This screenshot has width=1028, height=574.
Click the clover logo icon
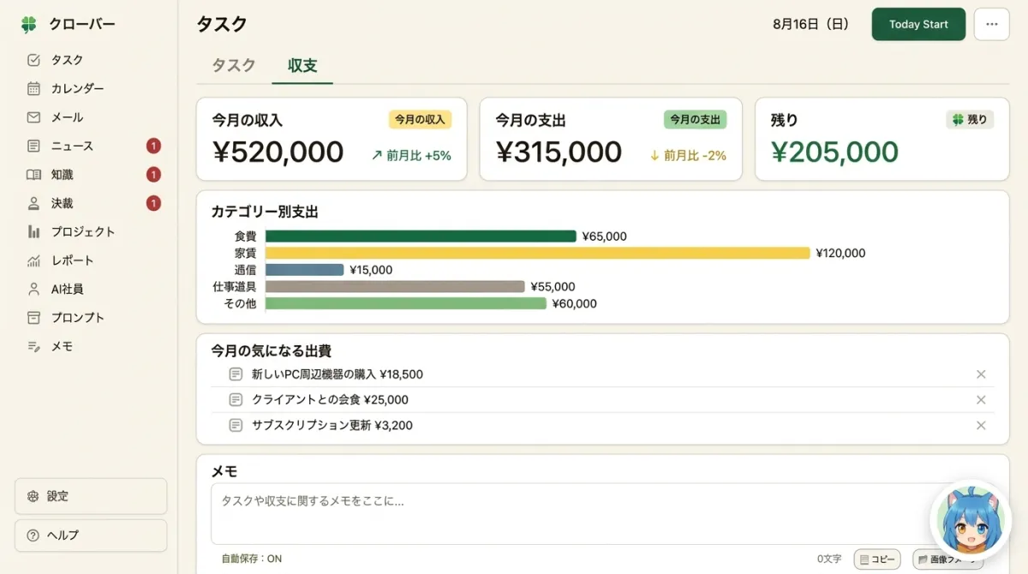(x=29, y=25)
